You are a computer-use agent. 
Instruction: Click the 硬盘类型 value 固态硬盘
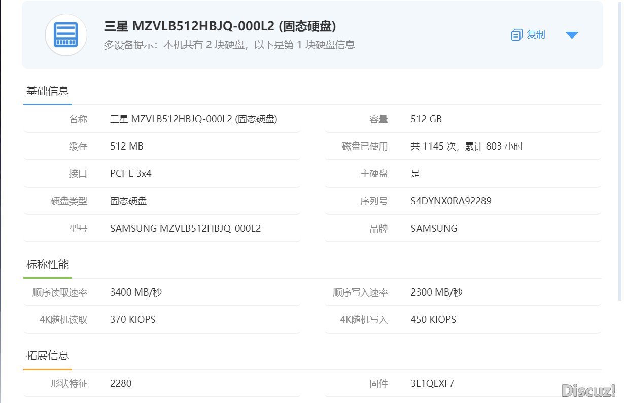128,201
